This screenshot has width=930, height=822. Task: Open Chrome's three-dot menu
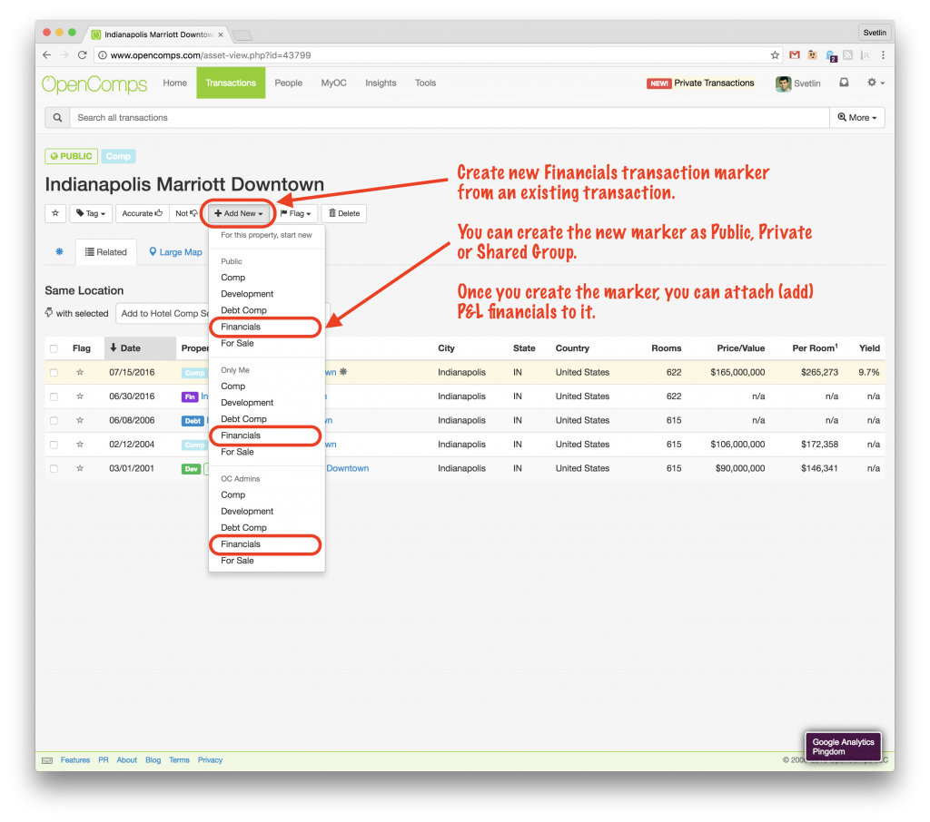(883, 55)
